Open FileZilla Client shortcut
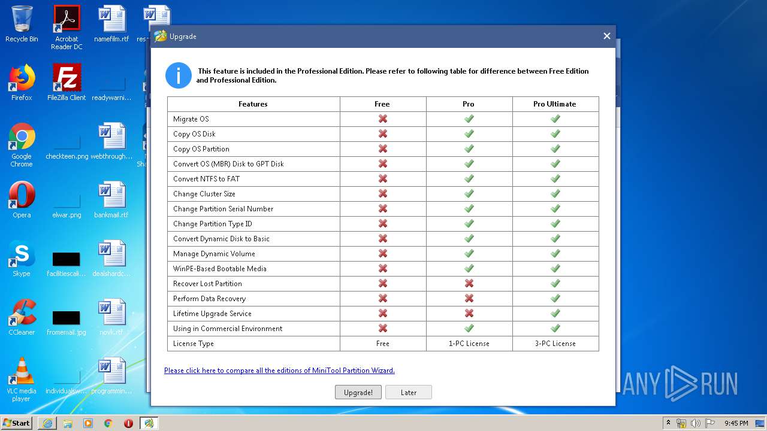 tap(67, 83)
